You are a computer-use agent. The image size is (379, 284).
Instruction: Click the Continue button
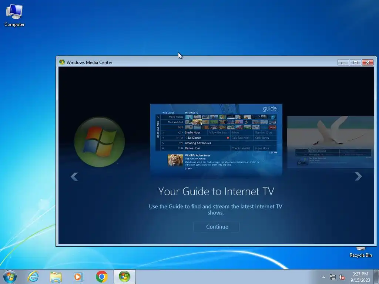pyautogui.click(x=216, y=227)
